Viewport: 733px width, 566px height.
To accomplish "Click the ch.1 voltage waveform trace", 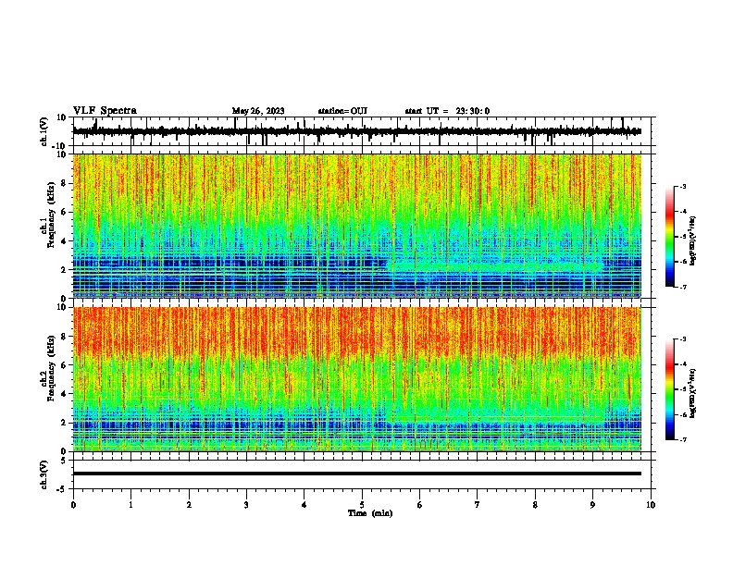I will pyautogui.click(x=356, y=131).
